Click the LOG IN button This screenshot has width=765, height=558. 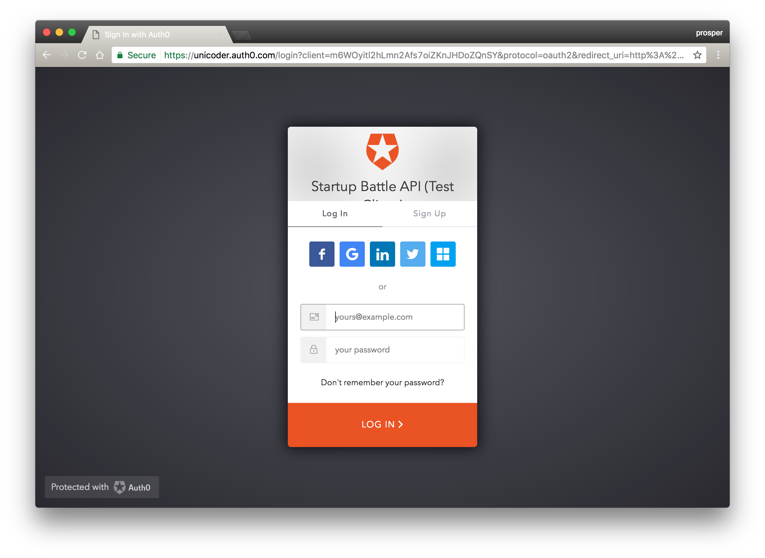click(x=382, y=424)
